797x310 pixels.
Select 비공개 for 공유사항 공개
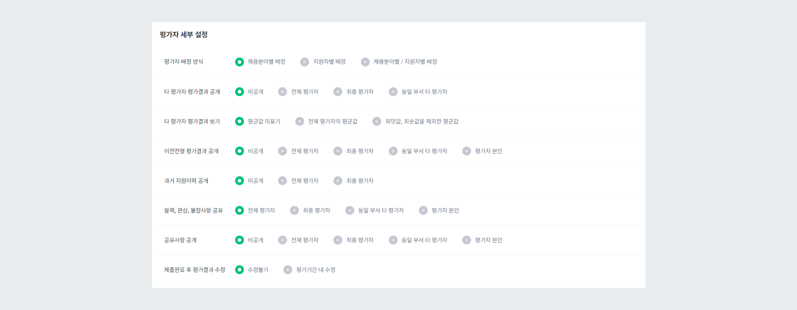(240, 240)
